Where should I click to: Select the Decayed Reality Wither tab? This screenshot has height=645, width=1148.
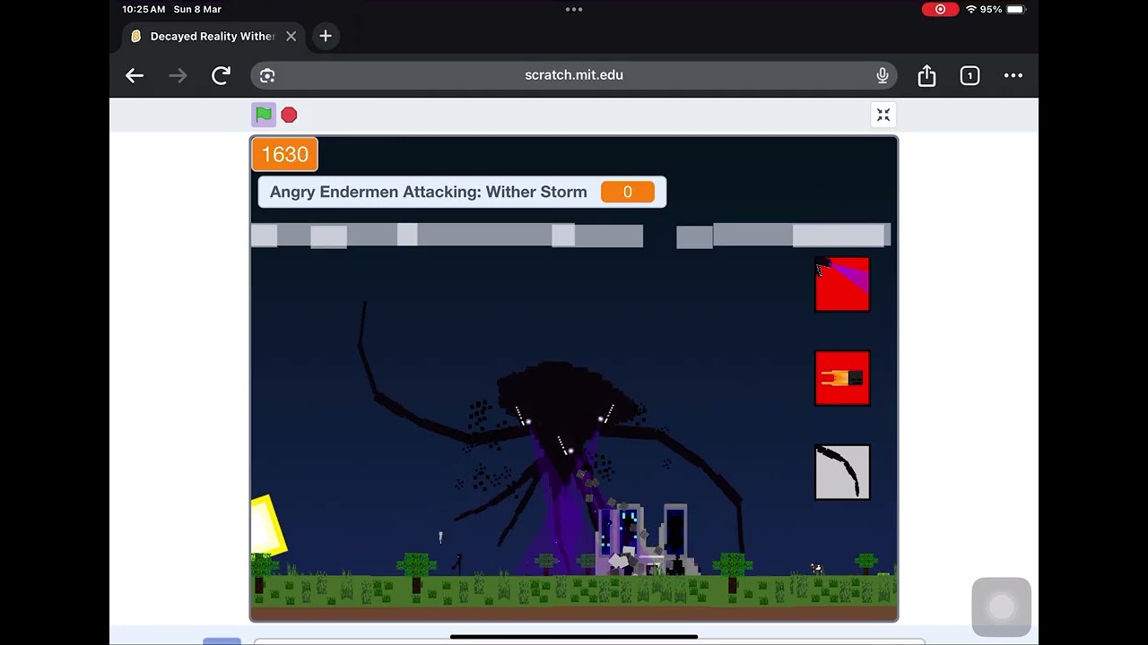click(x=213, y=36)
